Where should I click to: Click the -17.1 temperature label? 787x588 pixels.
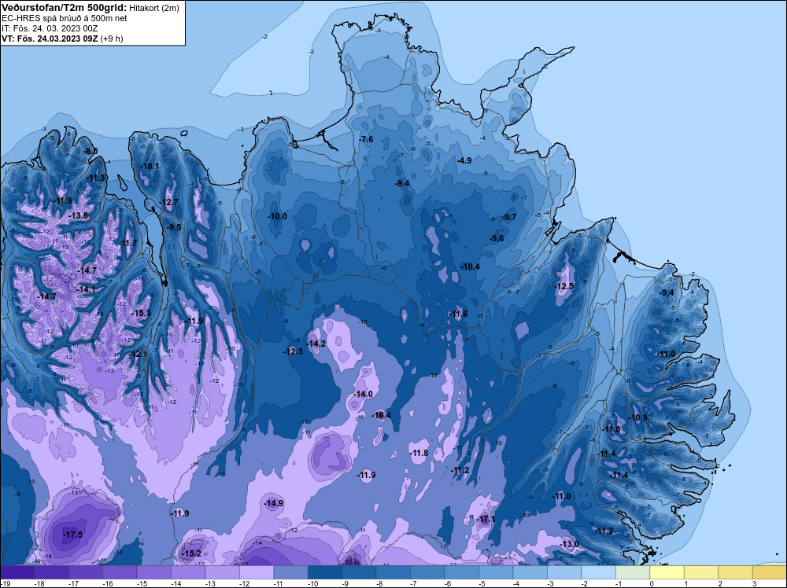486,520
